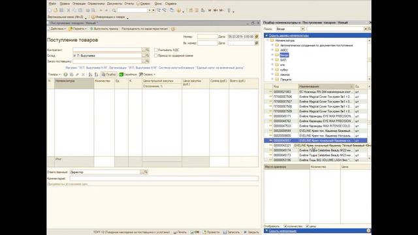
Task: Open the Файл menu
Action: click(x=52, y=4)
